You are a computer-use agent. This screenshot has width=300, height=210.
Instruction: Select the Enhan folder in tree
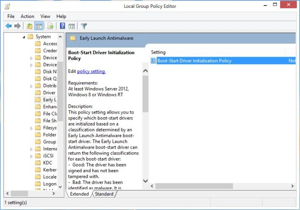pos(50,107)
